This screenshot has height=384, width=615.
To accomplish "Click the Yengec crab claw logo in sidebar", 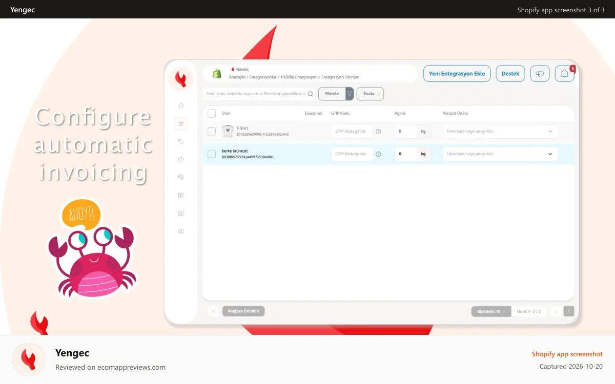I will [x=181, y=79].
